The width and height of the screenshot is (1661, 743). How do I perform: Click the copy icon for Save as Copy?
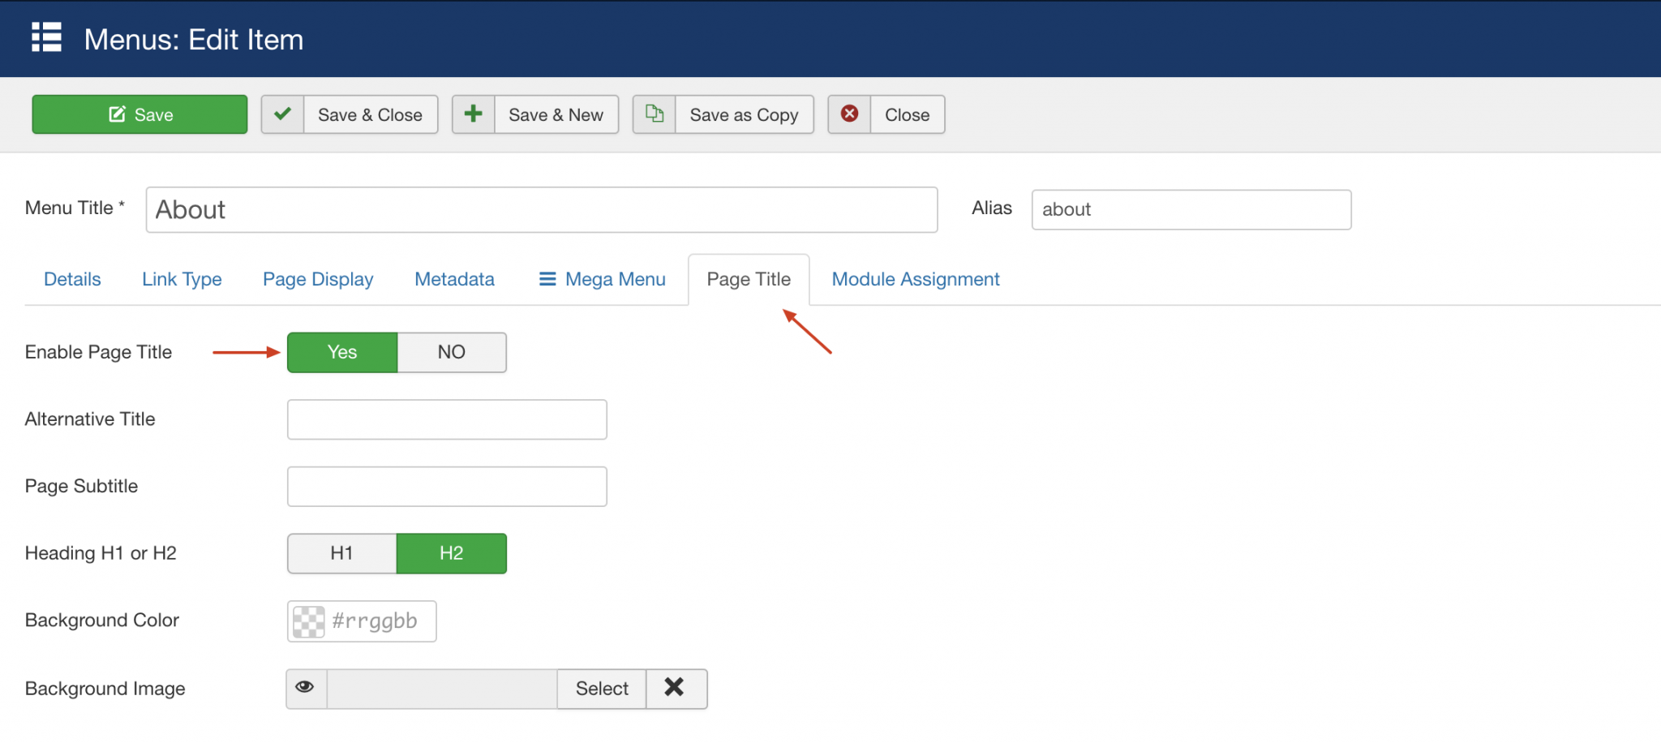point(654,114)
